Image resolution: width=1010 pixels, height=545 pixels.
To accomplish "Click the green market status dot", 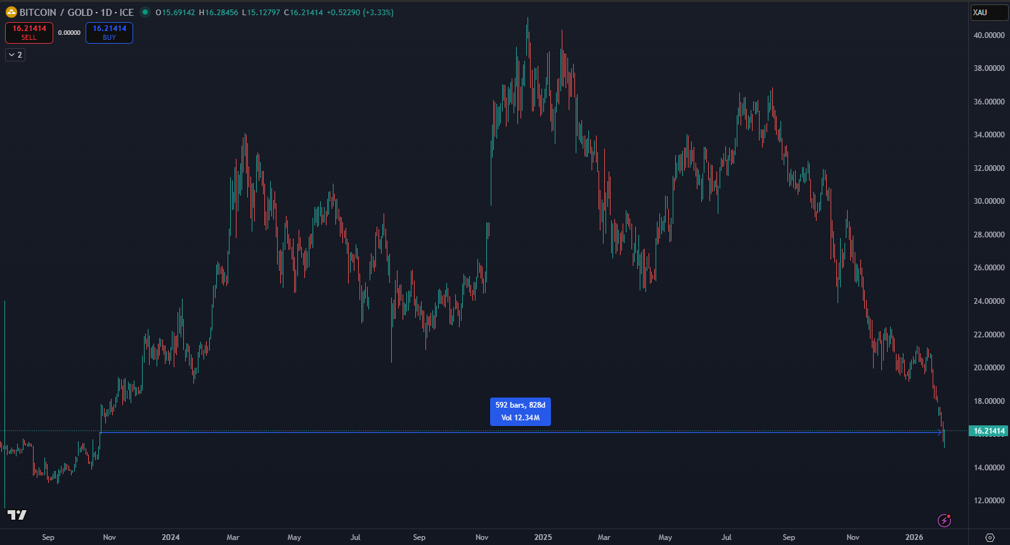I will (x=145, y=12).
